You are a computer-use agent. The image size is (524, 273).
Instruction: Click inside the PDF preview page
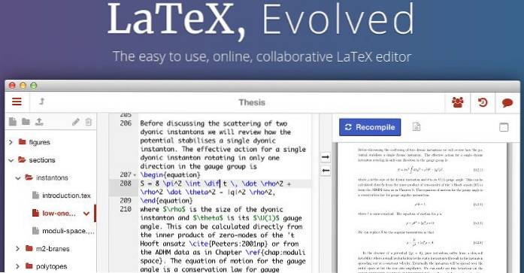click(422, 207)
